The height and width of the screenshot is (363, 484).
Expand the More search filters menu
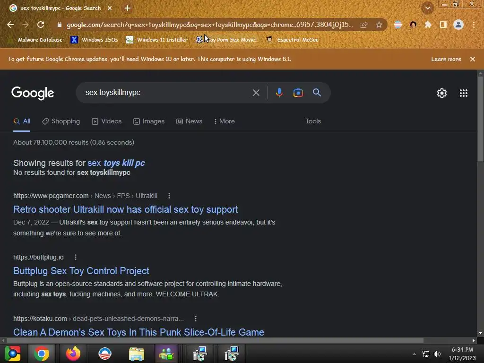click(225, 121)
